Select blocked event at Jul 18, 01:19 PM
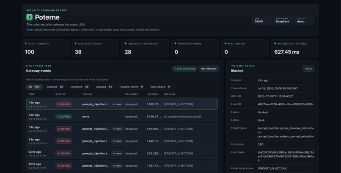Viewport: 341px width, 173px height. point(122,154)
